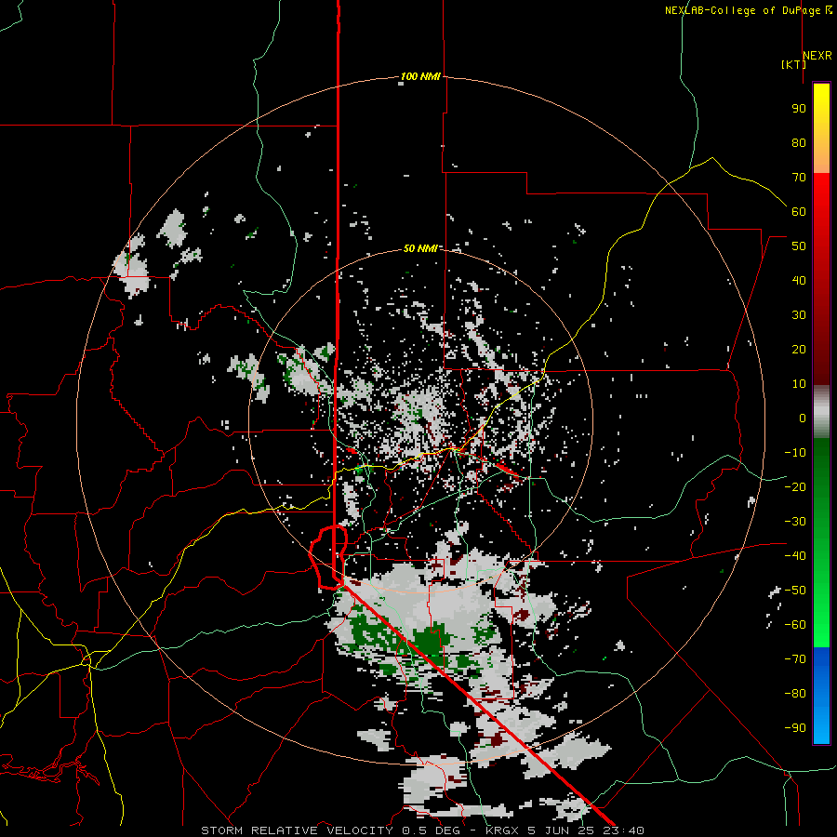The image size is (837, 837).
Task: Click the "-30" value on velocity scale
Action: (795, 522)
